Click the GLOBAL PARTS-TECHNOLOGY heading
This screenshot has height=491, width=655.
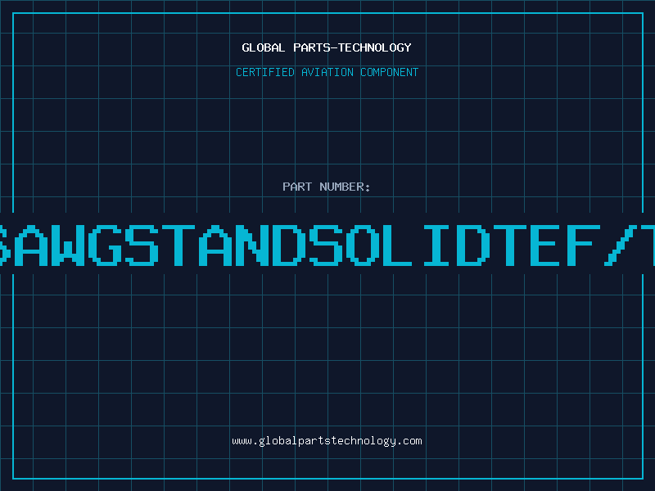[327, 47]
